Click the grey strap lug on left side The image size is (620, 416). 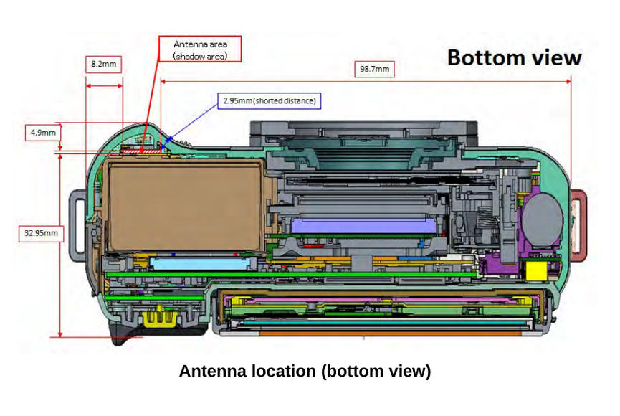(x=77, y=224)
